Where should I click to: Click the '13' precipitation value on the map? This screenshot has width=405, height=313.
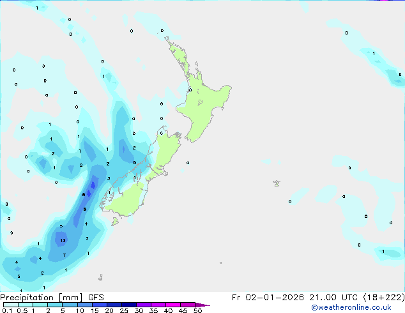pos(63,241)
